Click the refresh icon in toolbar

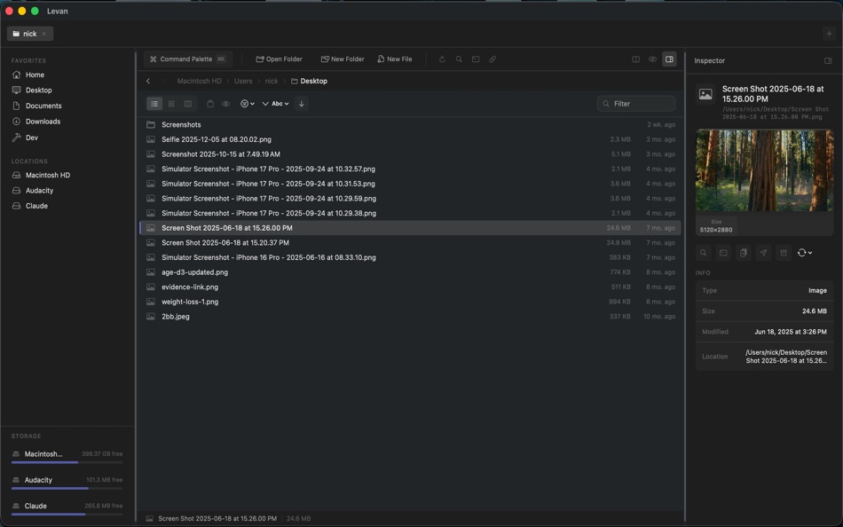[442, 59]
